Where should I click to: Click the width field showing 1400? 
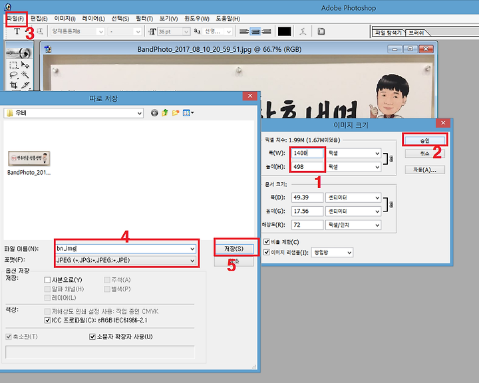[x=307, y=153]
